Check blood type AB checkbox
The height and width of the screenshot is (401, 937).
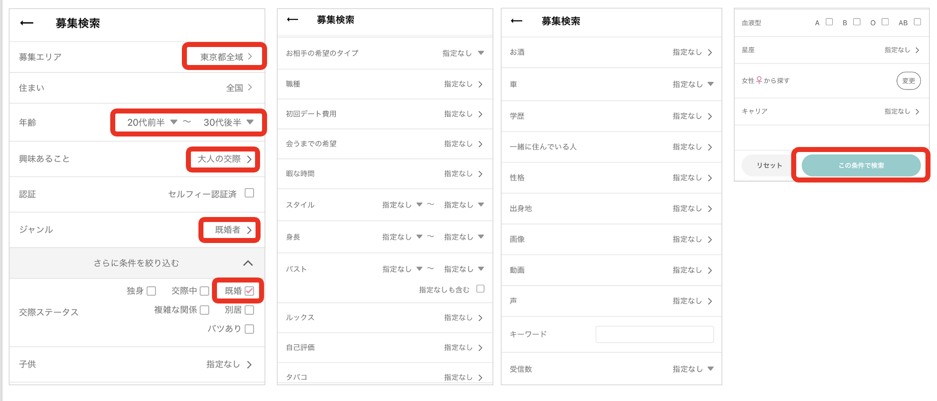pos(917,22)
